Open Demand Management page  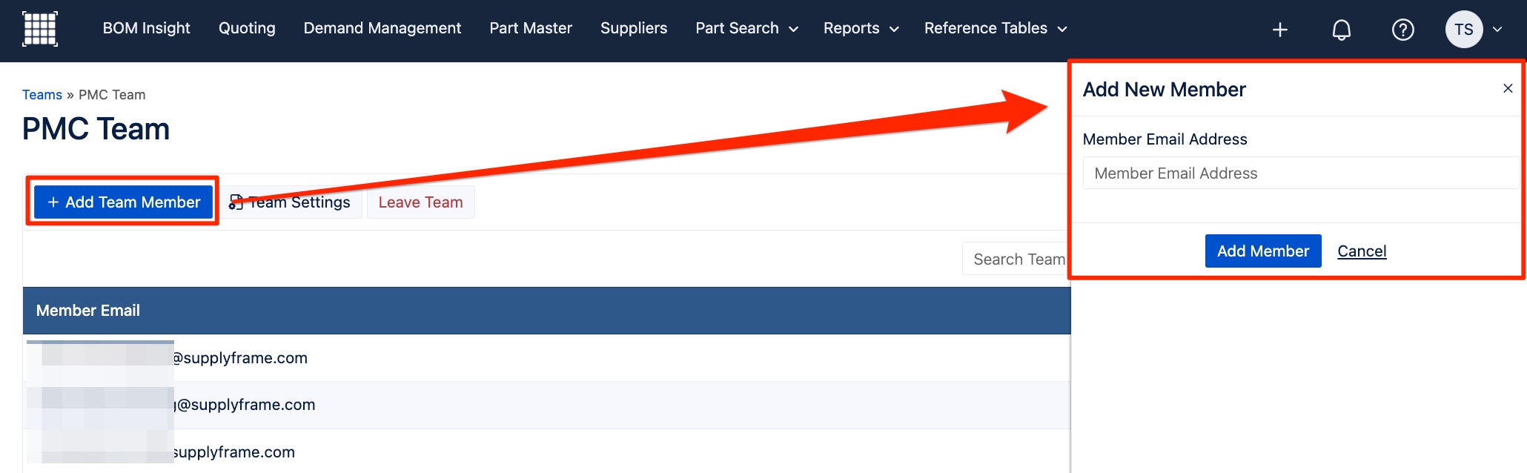(382, 28)
